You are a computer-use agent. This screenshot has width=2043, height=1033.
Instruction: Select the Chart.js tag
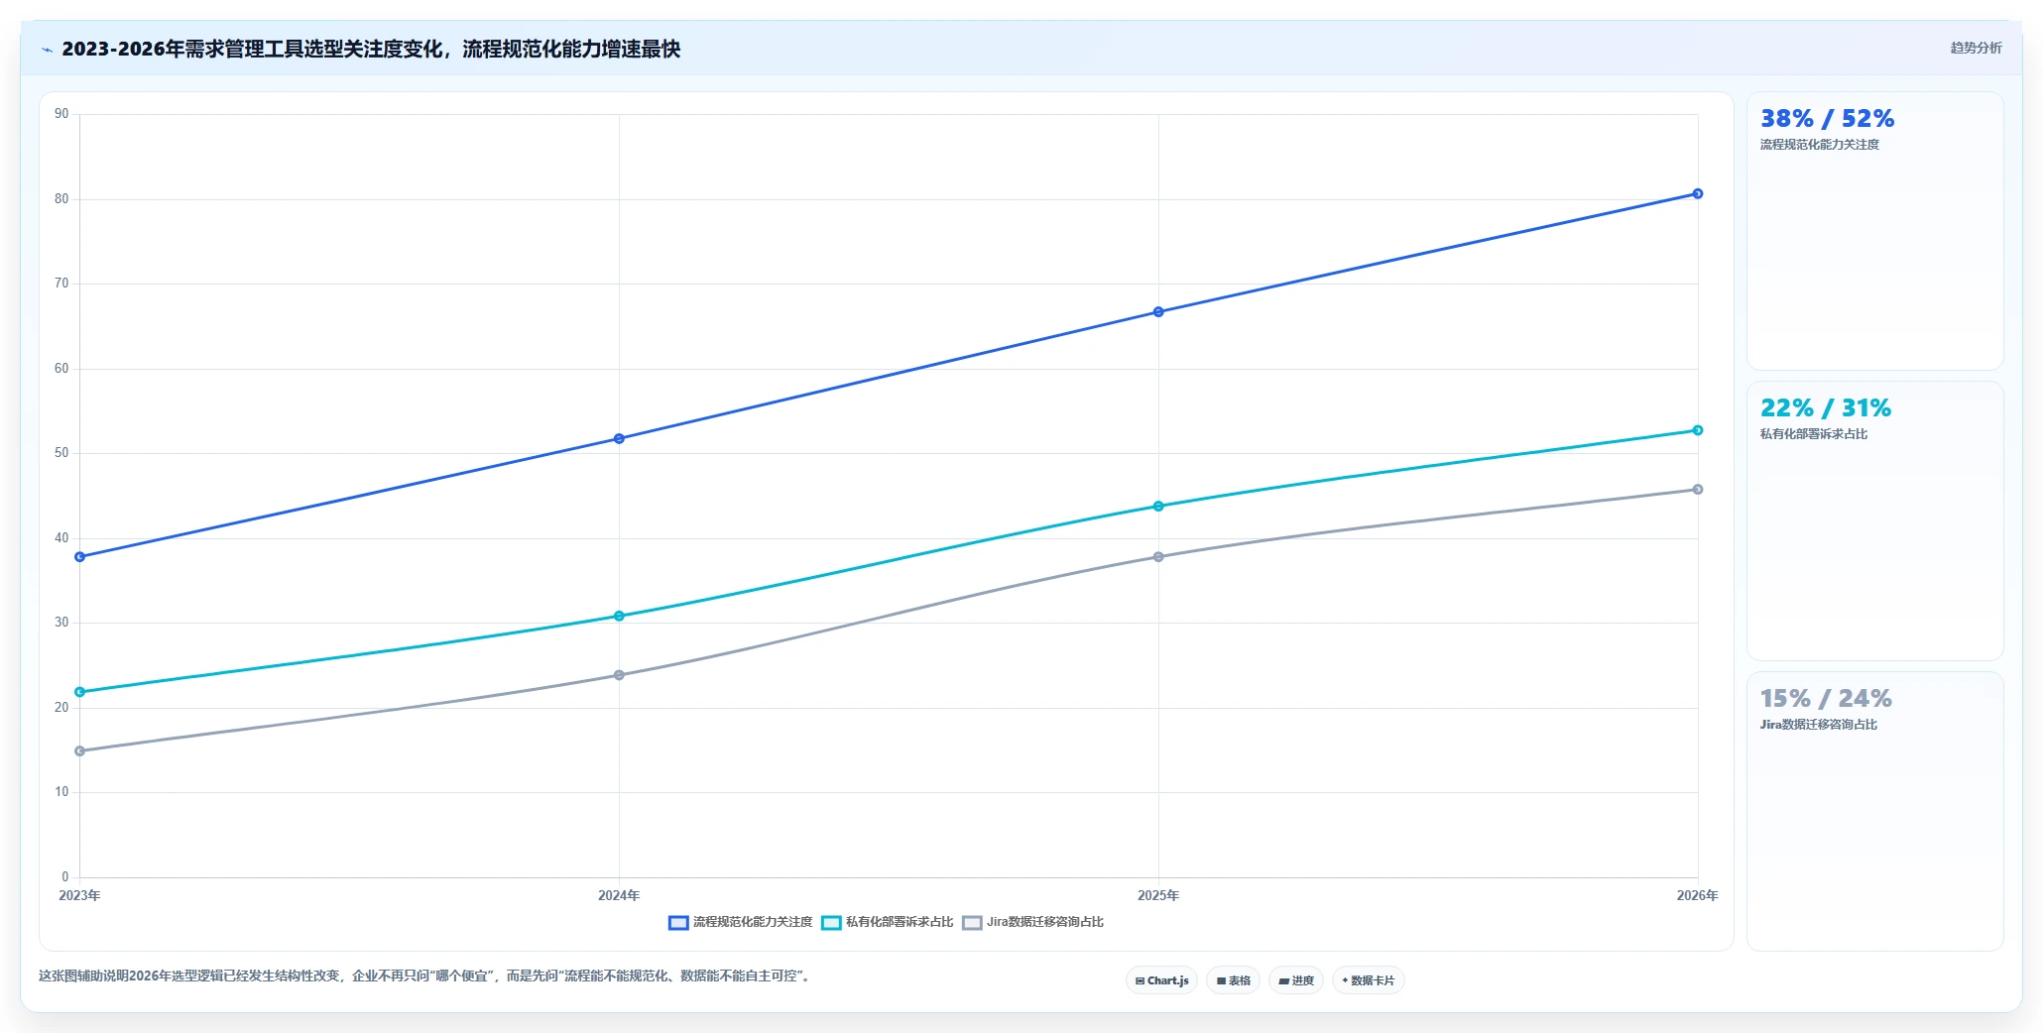pos(1161,980)
